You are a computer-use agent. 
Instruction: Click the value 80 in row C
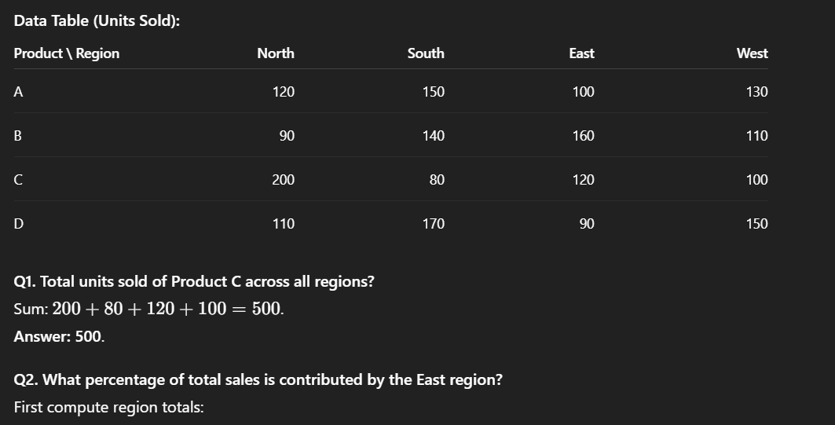(437, 180)
